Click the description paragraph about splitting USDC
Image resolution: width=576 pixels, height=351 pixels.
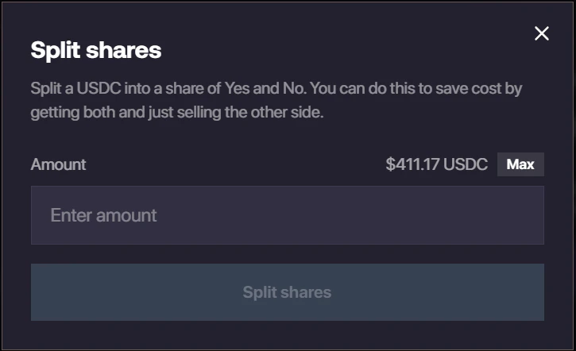(276, 100)
